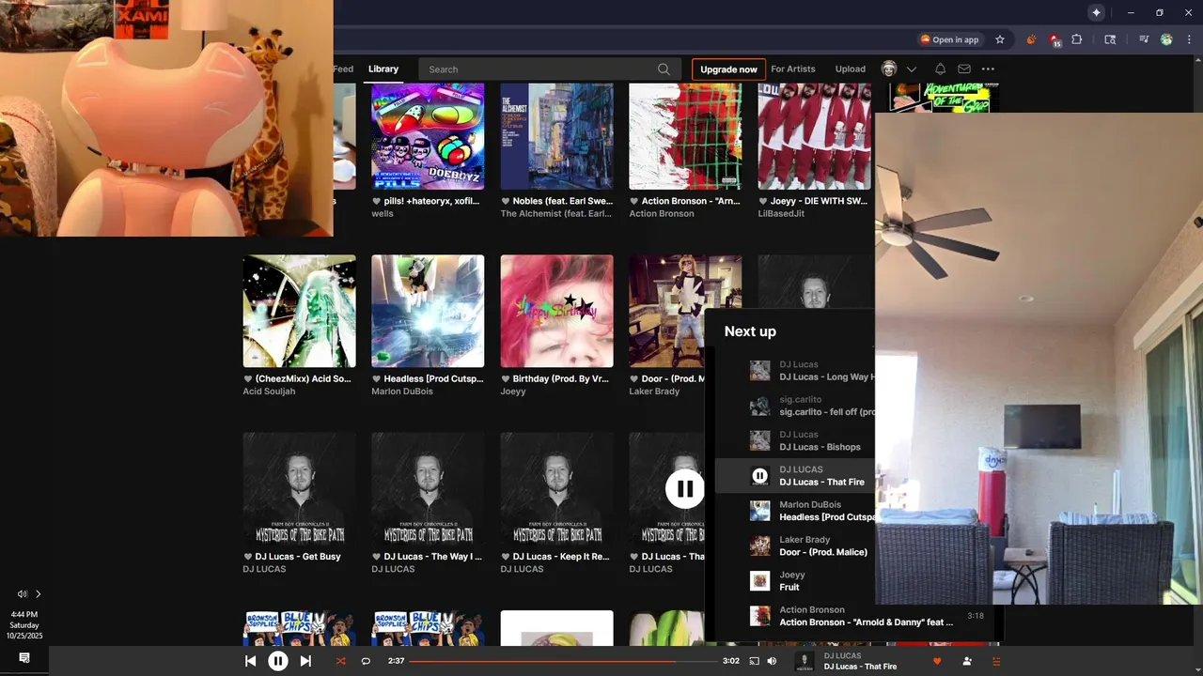Viewport: 1203px width, 676px height.
Task: Skip to the previous track
Action: click(250, 661)
